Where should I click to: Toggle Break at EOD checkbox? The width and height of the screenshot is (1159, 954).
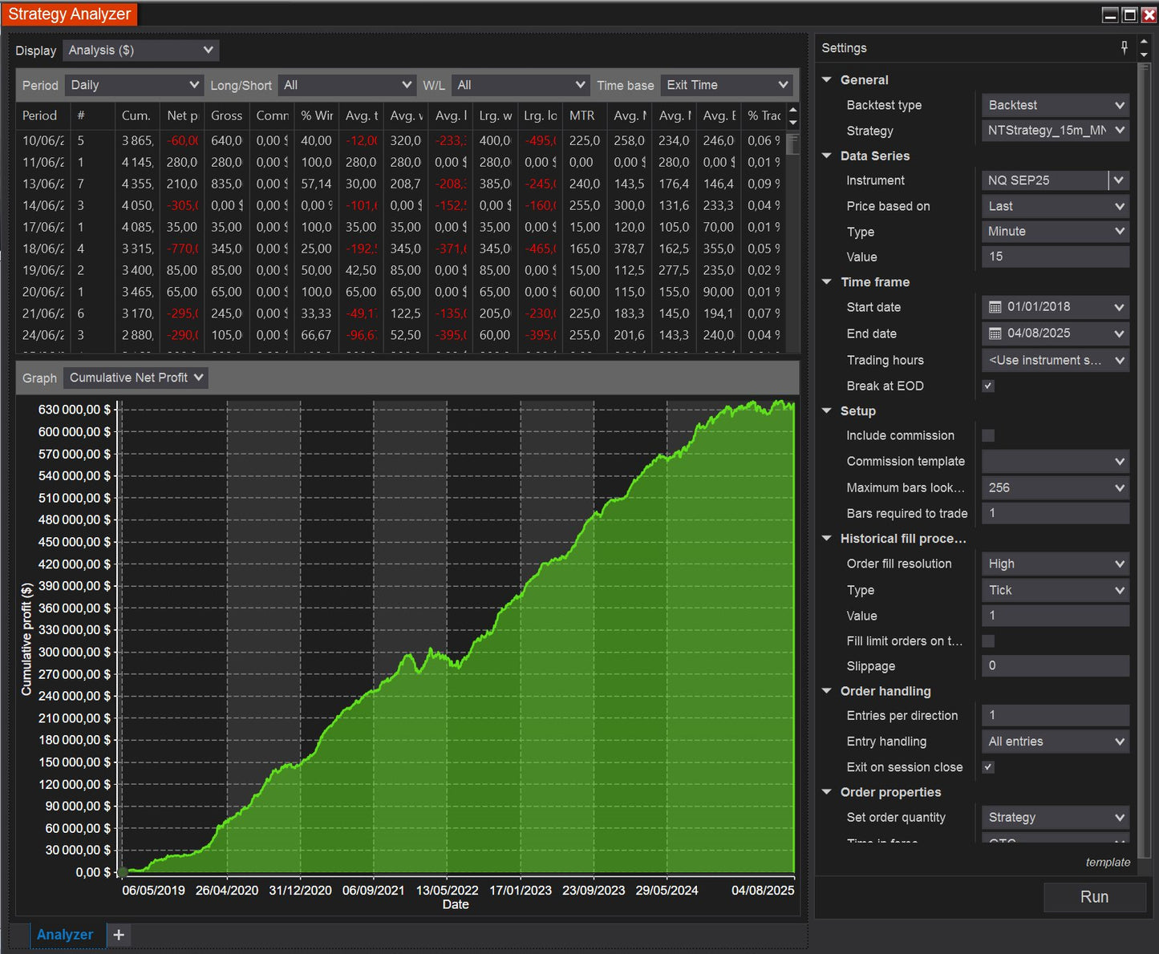point(988,386)
